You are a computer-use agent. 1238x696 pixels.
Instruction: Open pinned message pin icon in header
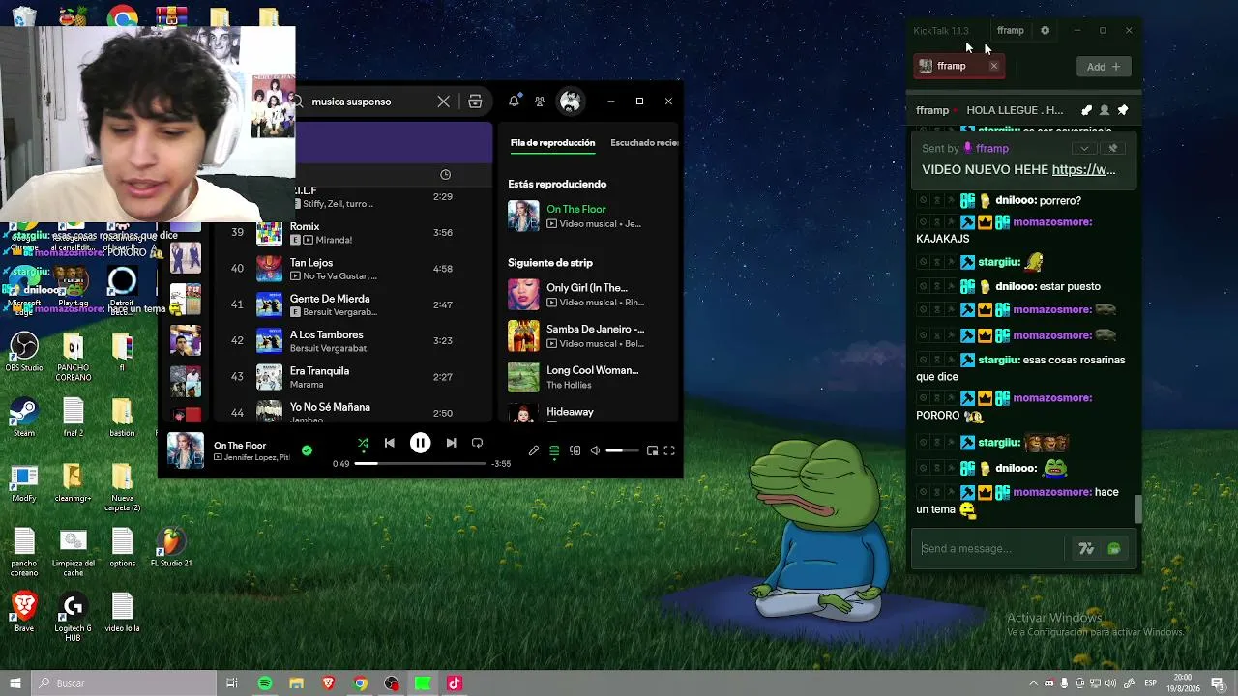coord(1123,110)
